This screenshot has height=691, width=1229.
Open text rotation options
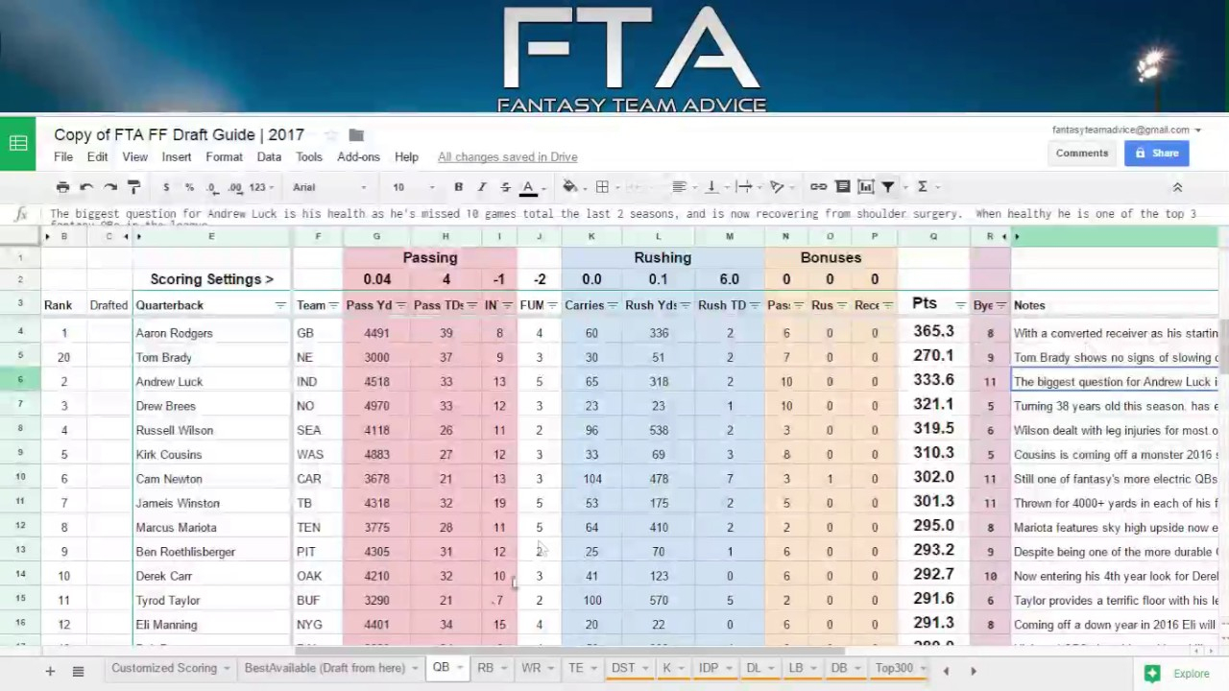(777, 187)
